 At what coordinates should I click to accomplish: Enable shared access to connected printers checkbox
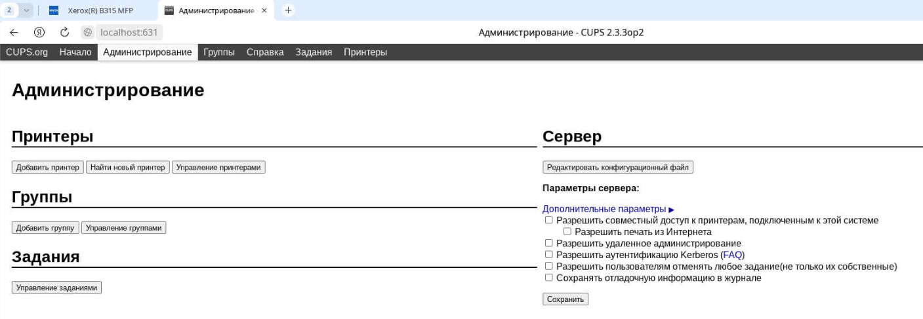(x=549, y=220)
